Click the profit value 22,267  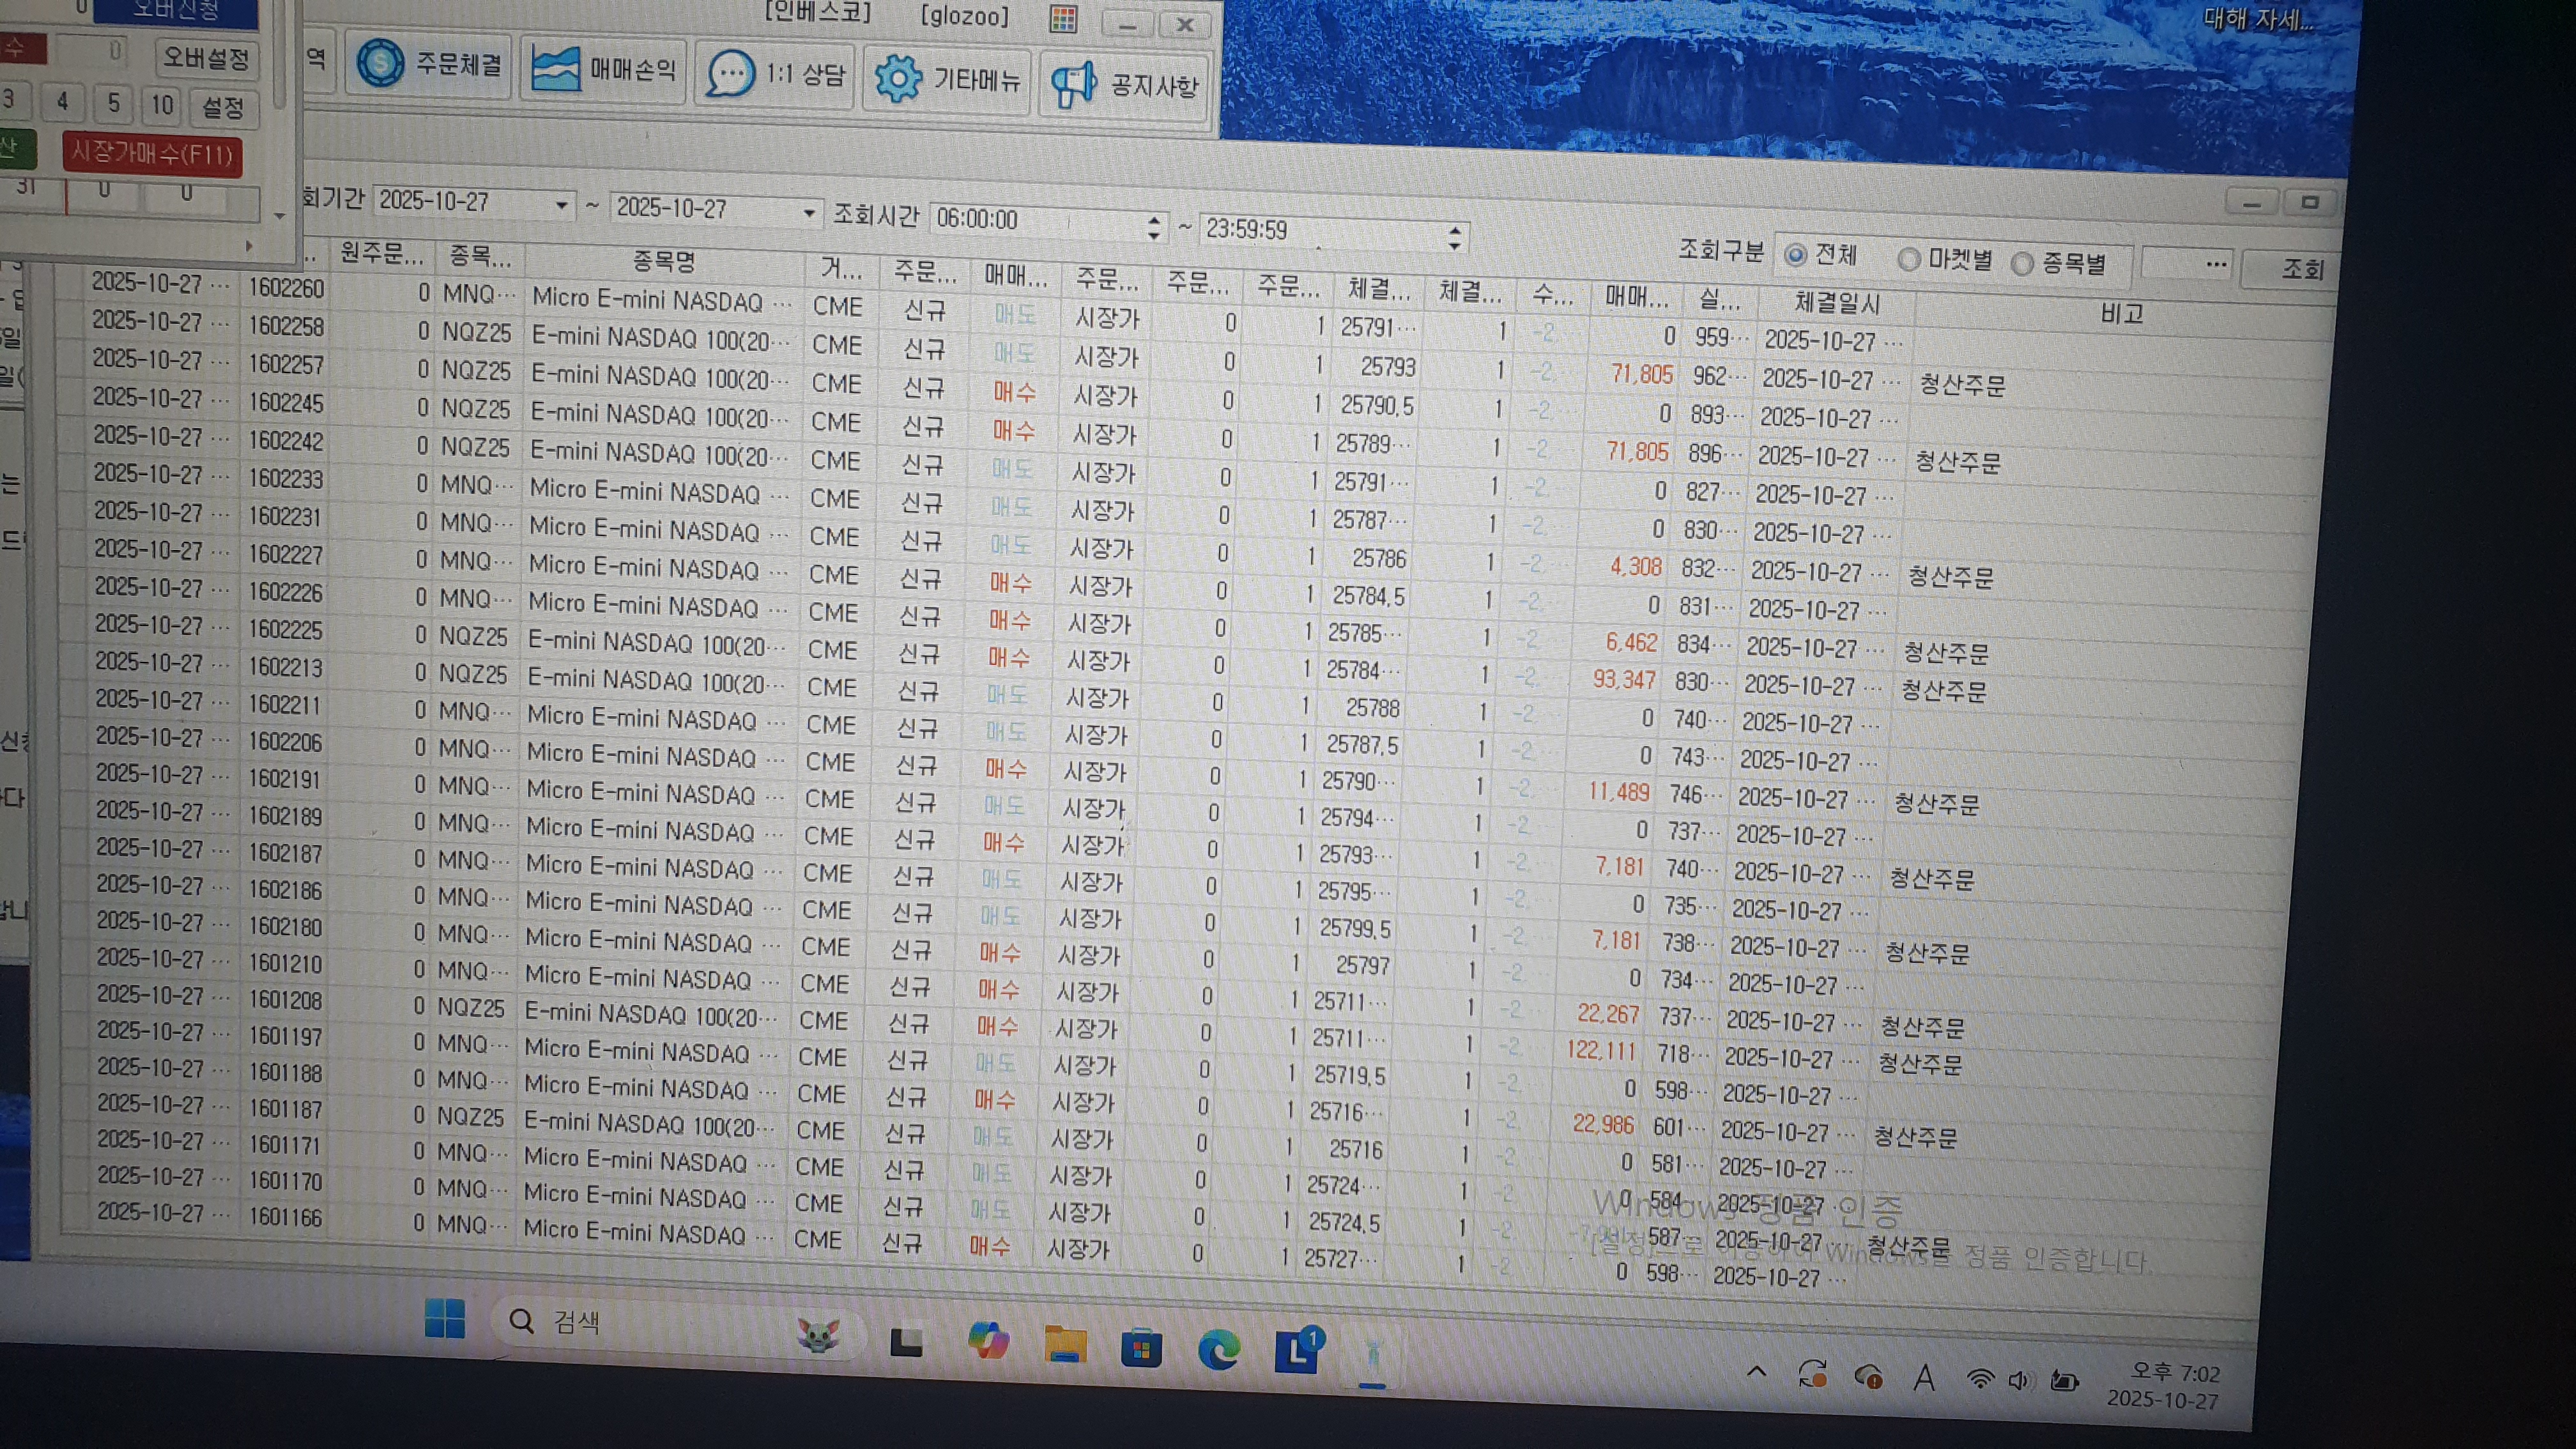click(1608, 1014)
